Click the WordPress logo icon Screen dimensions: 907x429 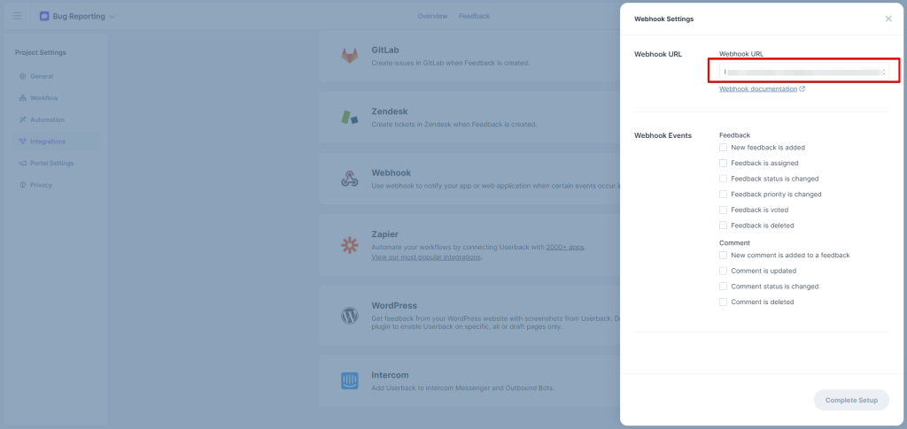tap(350, 316)
